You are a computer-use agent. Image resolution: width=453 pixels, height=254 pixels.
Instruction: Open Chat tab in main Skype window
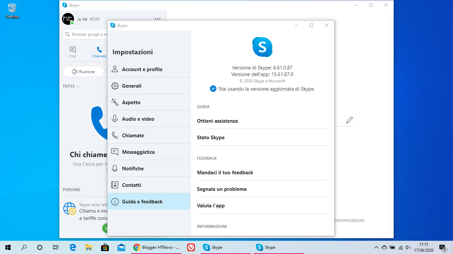pos(73,52)
